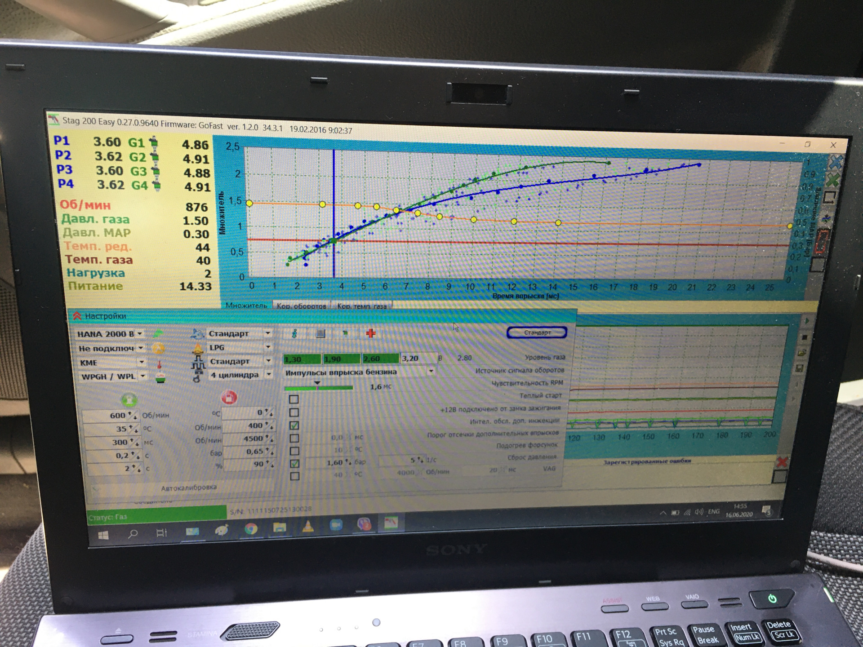This screenshot has width=863, height=647.
Task: Clear registered errors with red X icon
Action: tap(783, 462)
